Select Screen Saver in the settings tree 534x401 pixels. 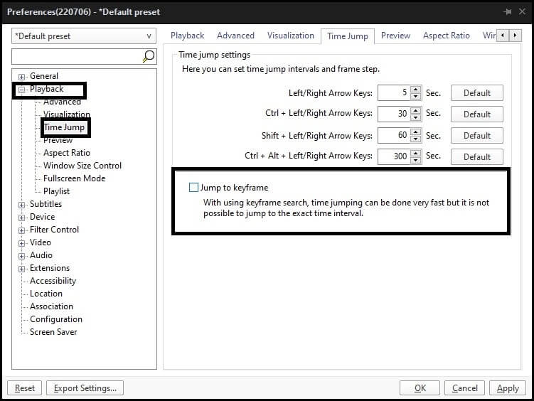[53, 332]
